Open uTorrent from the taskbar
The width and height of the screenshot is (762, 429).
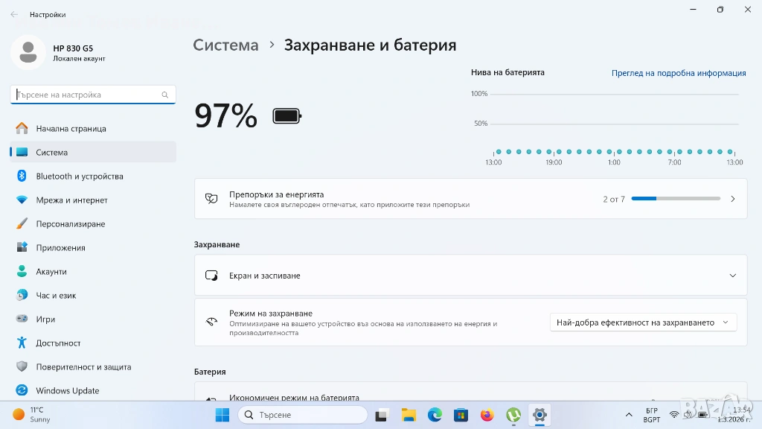click(513, 415)
